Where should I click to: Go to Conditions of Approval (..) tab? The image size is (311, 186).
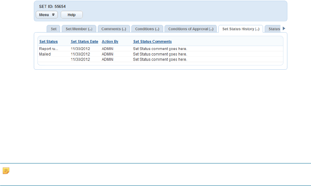click(x=191, y=29)
